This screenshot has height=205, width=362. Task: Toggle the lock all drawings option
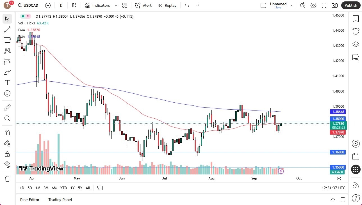(x=7, y=154)
